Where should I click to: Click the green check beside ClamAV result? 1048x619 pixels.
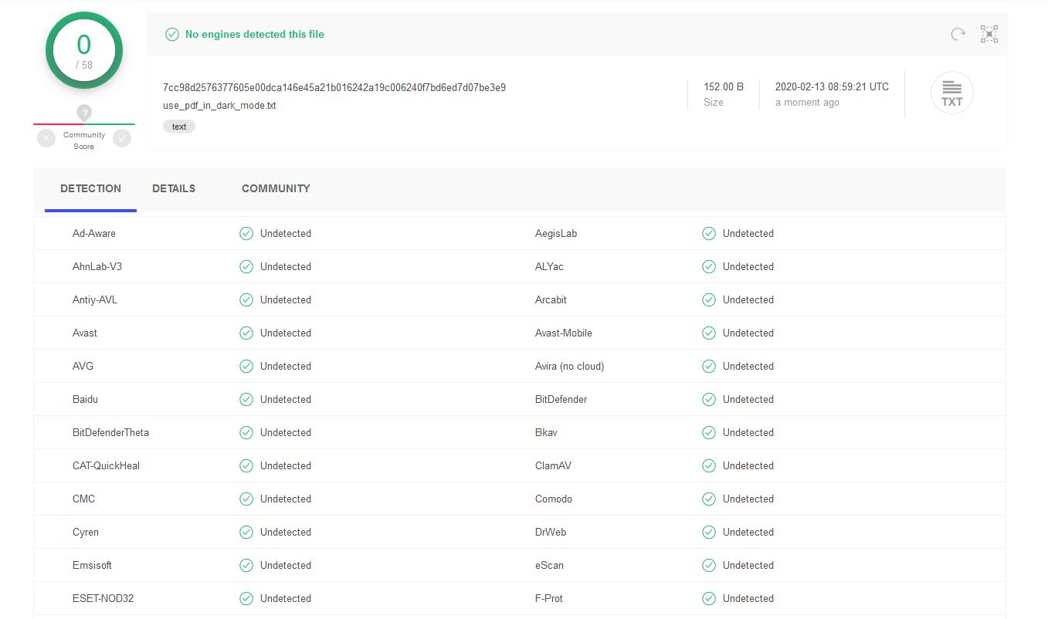click(x=708, y=465)
